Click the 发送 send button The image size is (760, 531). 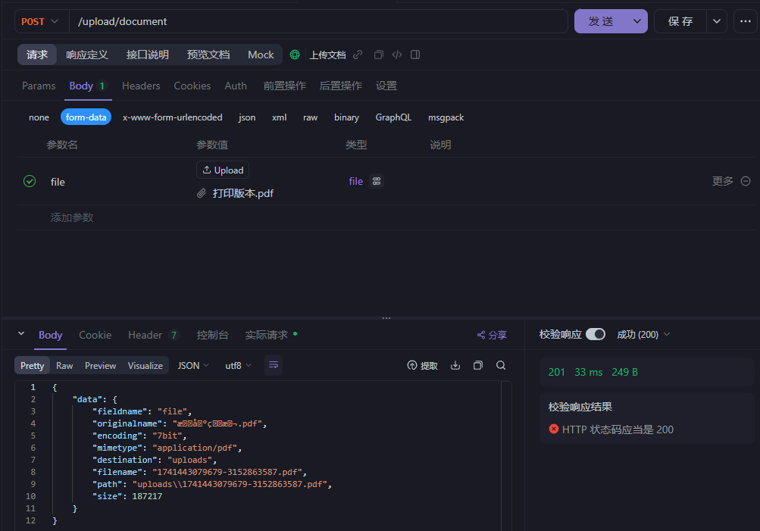[601, 21]
